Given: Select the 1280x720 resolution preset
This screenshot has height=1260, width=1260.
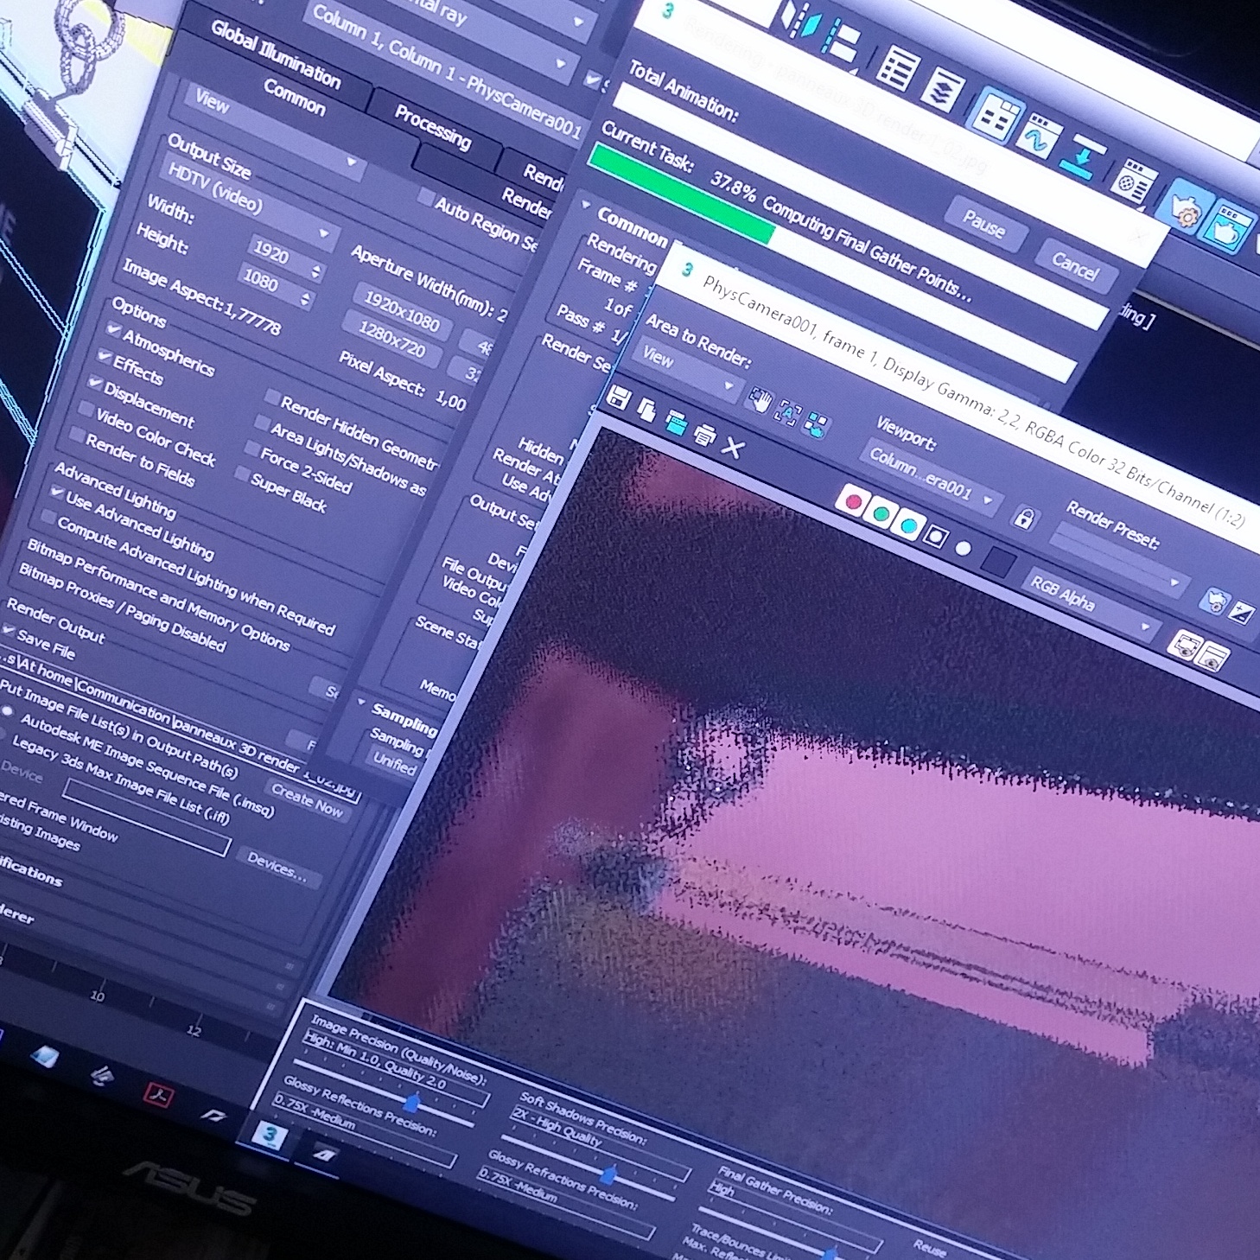Looking at the screenshot, I should (x=391, y=338).
